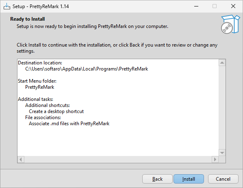The image size is (243, 188).
Task: Click the destination path text line
Action: 87,69
